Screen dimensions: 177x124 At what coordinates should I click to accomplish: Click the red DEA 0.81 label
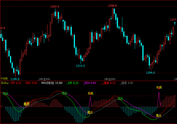pyautogui.click(x=31, y=83)
